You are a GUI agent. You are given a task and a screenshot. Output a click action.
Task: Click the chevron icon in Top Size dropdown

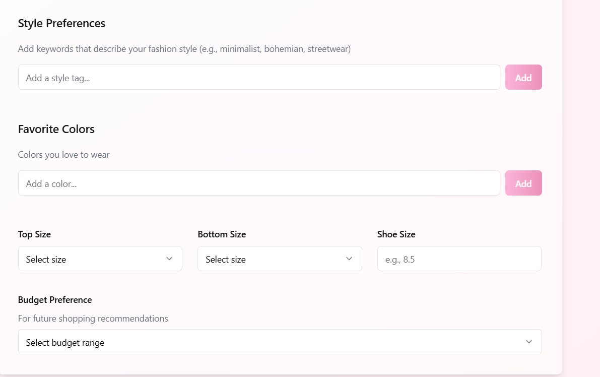click(169, 259)
